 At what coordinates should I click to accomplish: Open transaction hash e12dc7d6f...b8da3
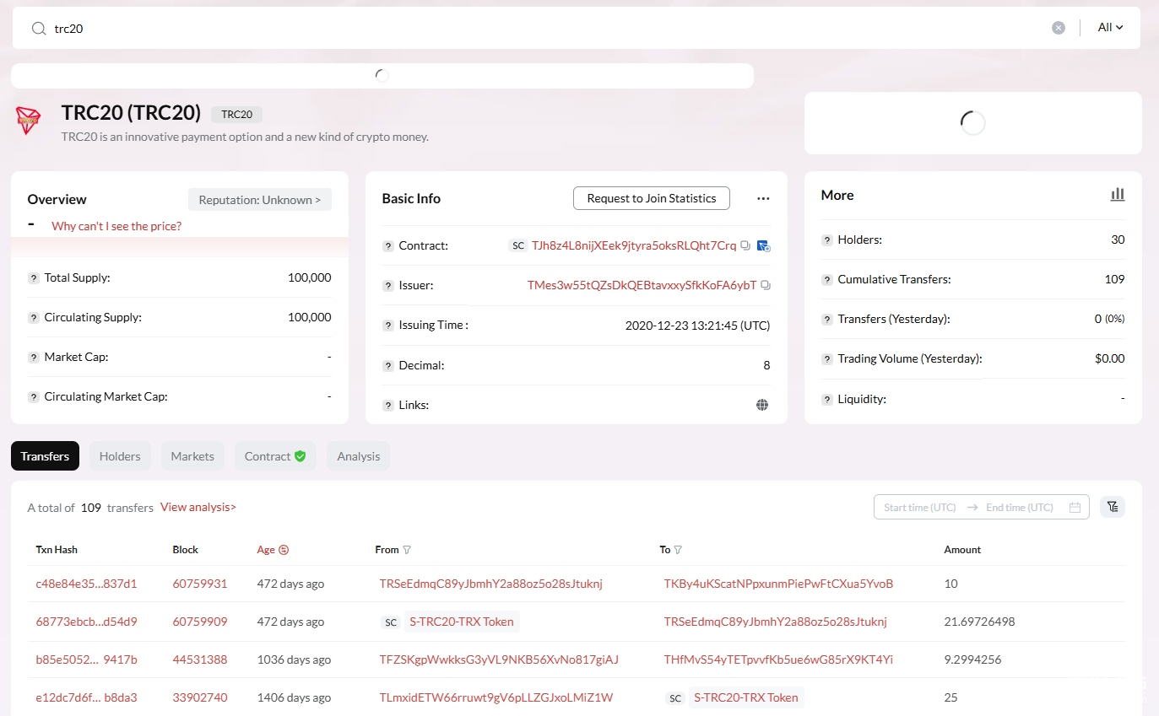click(x=86, y=697)
